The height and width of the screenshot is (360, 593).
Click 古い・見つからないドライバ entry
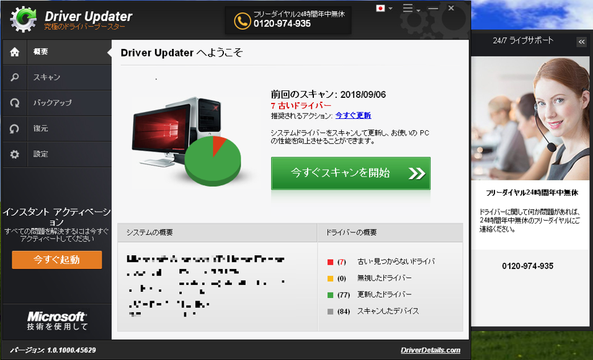pos(396,261)
